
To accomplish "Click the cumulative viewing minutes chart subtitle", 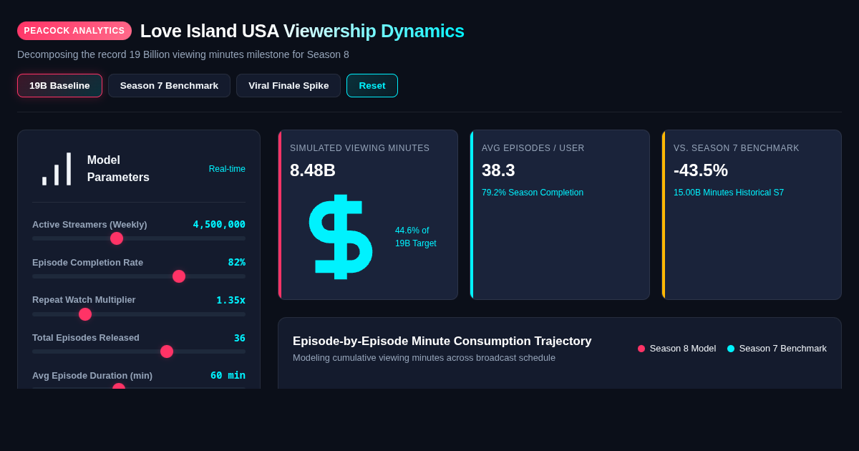I will (424, 358).
